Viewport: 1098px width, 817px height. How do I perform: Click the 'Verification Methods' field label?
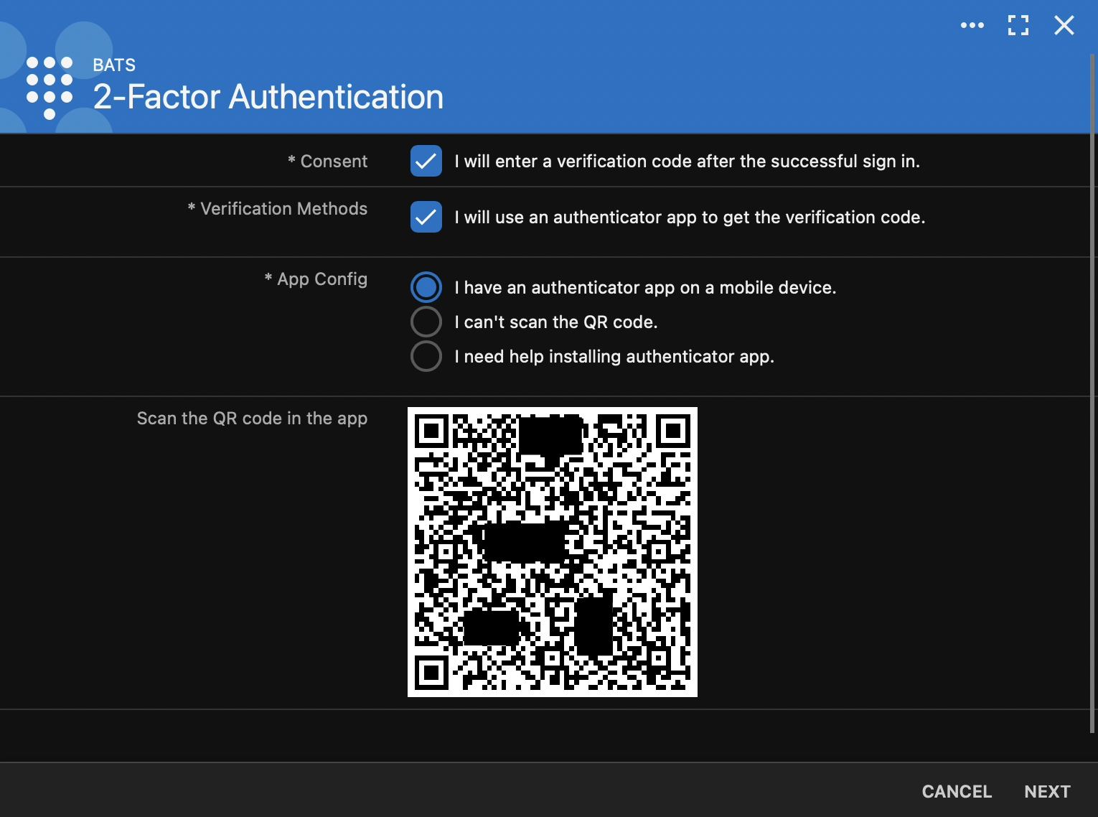click(283, 209)
